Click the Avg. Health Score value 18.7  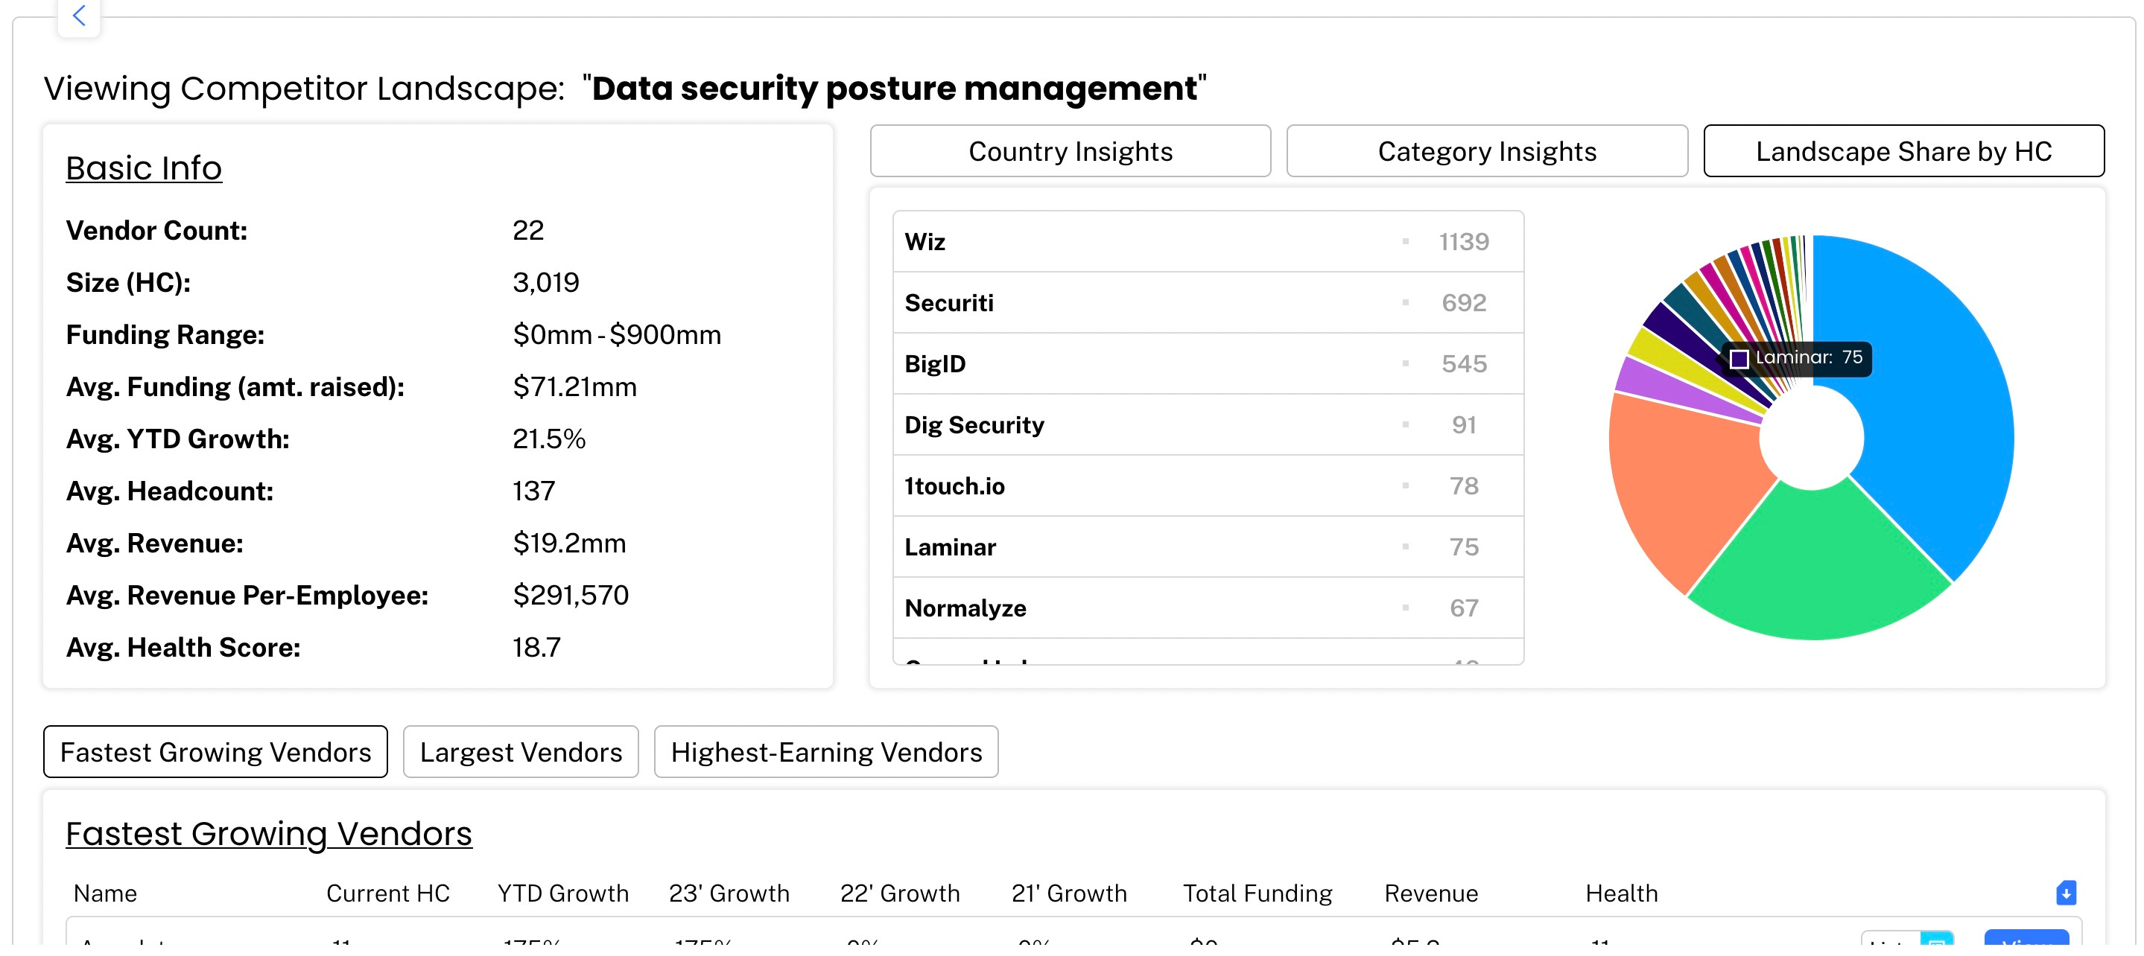tap(537, 647)
